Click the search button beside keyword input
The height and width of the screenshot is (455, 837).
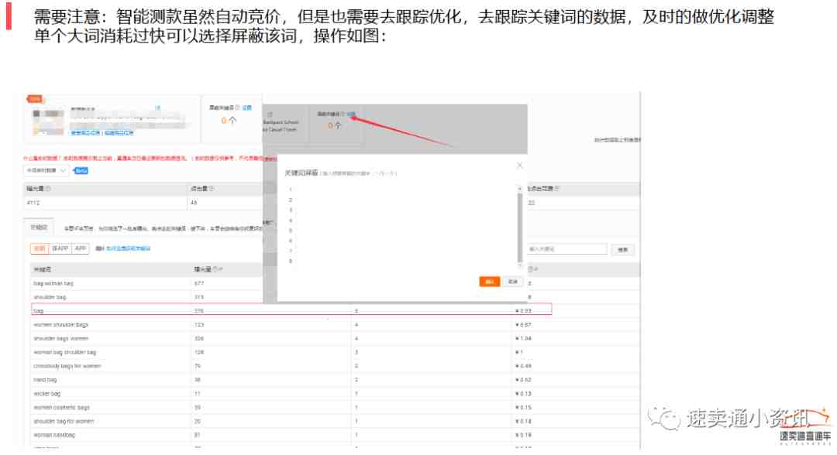(x=622, y=250)
